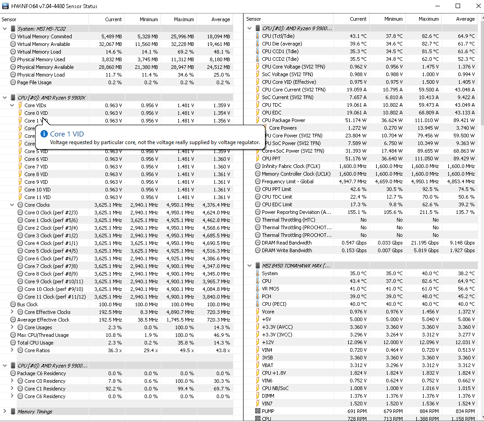Select the DRAM Write Bandwidth row
The width and height of the screenshot is (484, 422).
pyautogui.click(x=361, y=250)
